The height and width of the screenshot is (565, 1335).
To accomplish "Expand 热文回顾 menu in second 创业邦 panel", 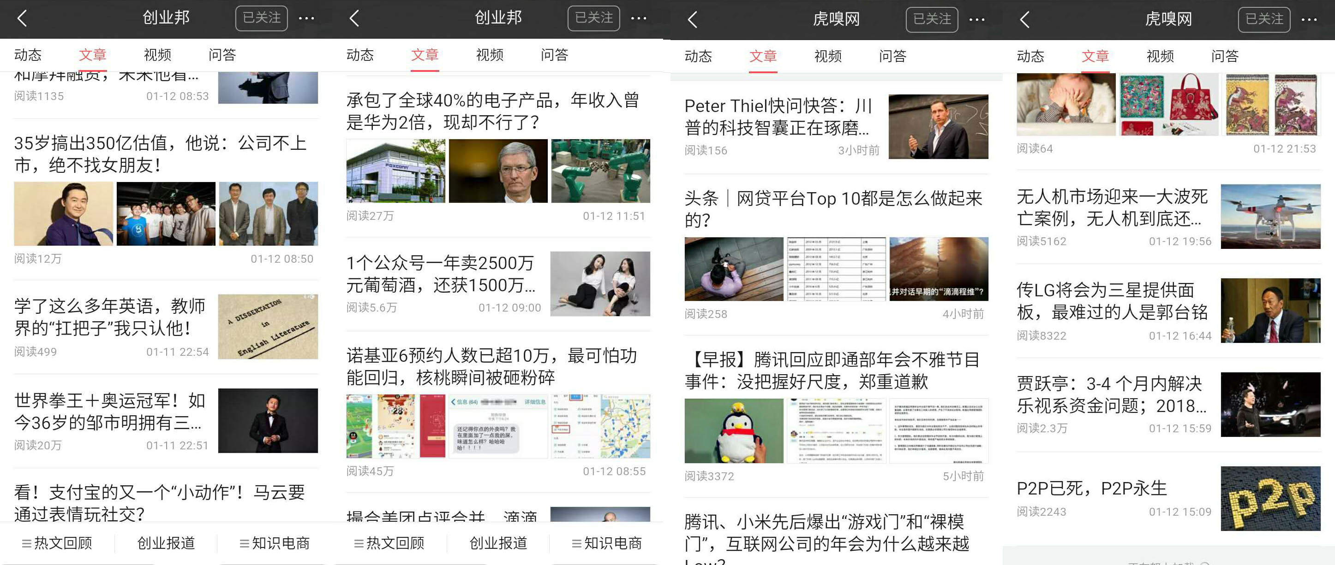I will [x=389, y=543].
